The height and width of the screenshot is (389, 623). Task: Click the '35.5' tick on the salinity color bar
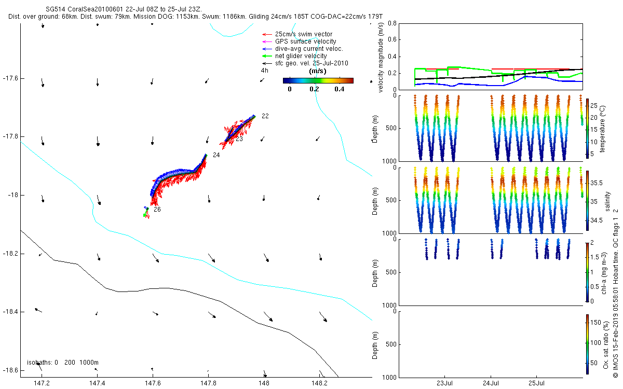[597, 183]
